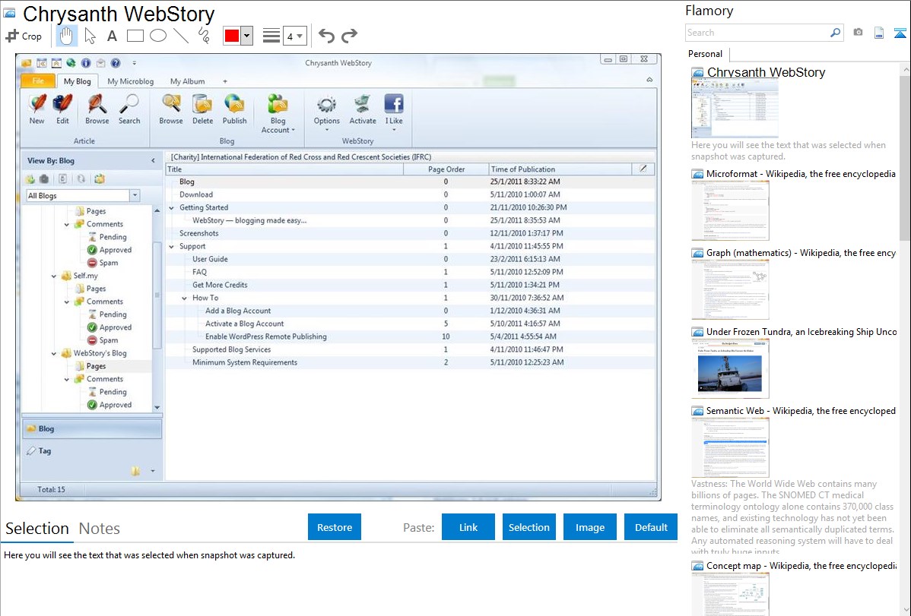
Task: Activate the hand pan tool
Action: 66,36
